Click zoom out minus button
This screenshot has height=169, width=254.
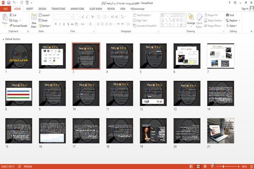point(218,166)
